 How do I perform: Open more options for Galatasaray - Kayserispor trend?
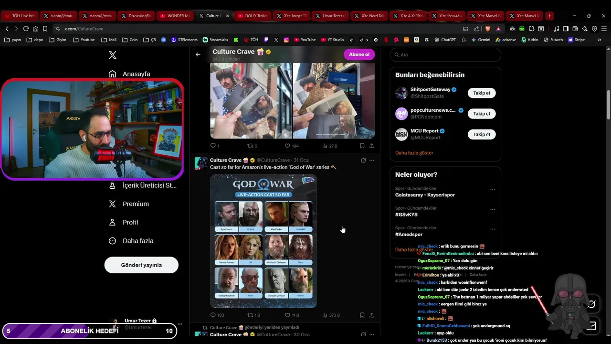[x=493, y=190]
